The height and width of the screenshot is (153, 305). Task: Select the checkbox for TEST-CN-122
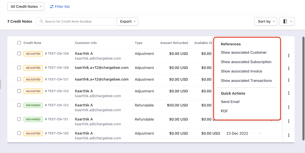19,105
